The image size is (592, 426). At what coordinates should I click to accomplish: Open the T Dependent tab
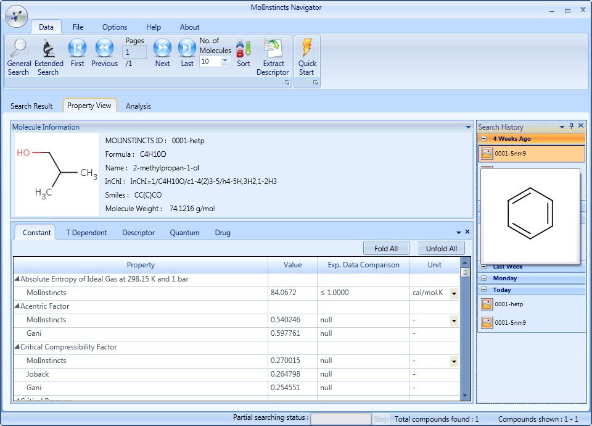tap(86, 233)
